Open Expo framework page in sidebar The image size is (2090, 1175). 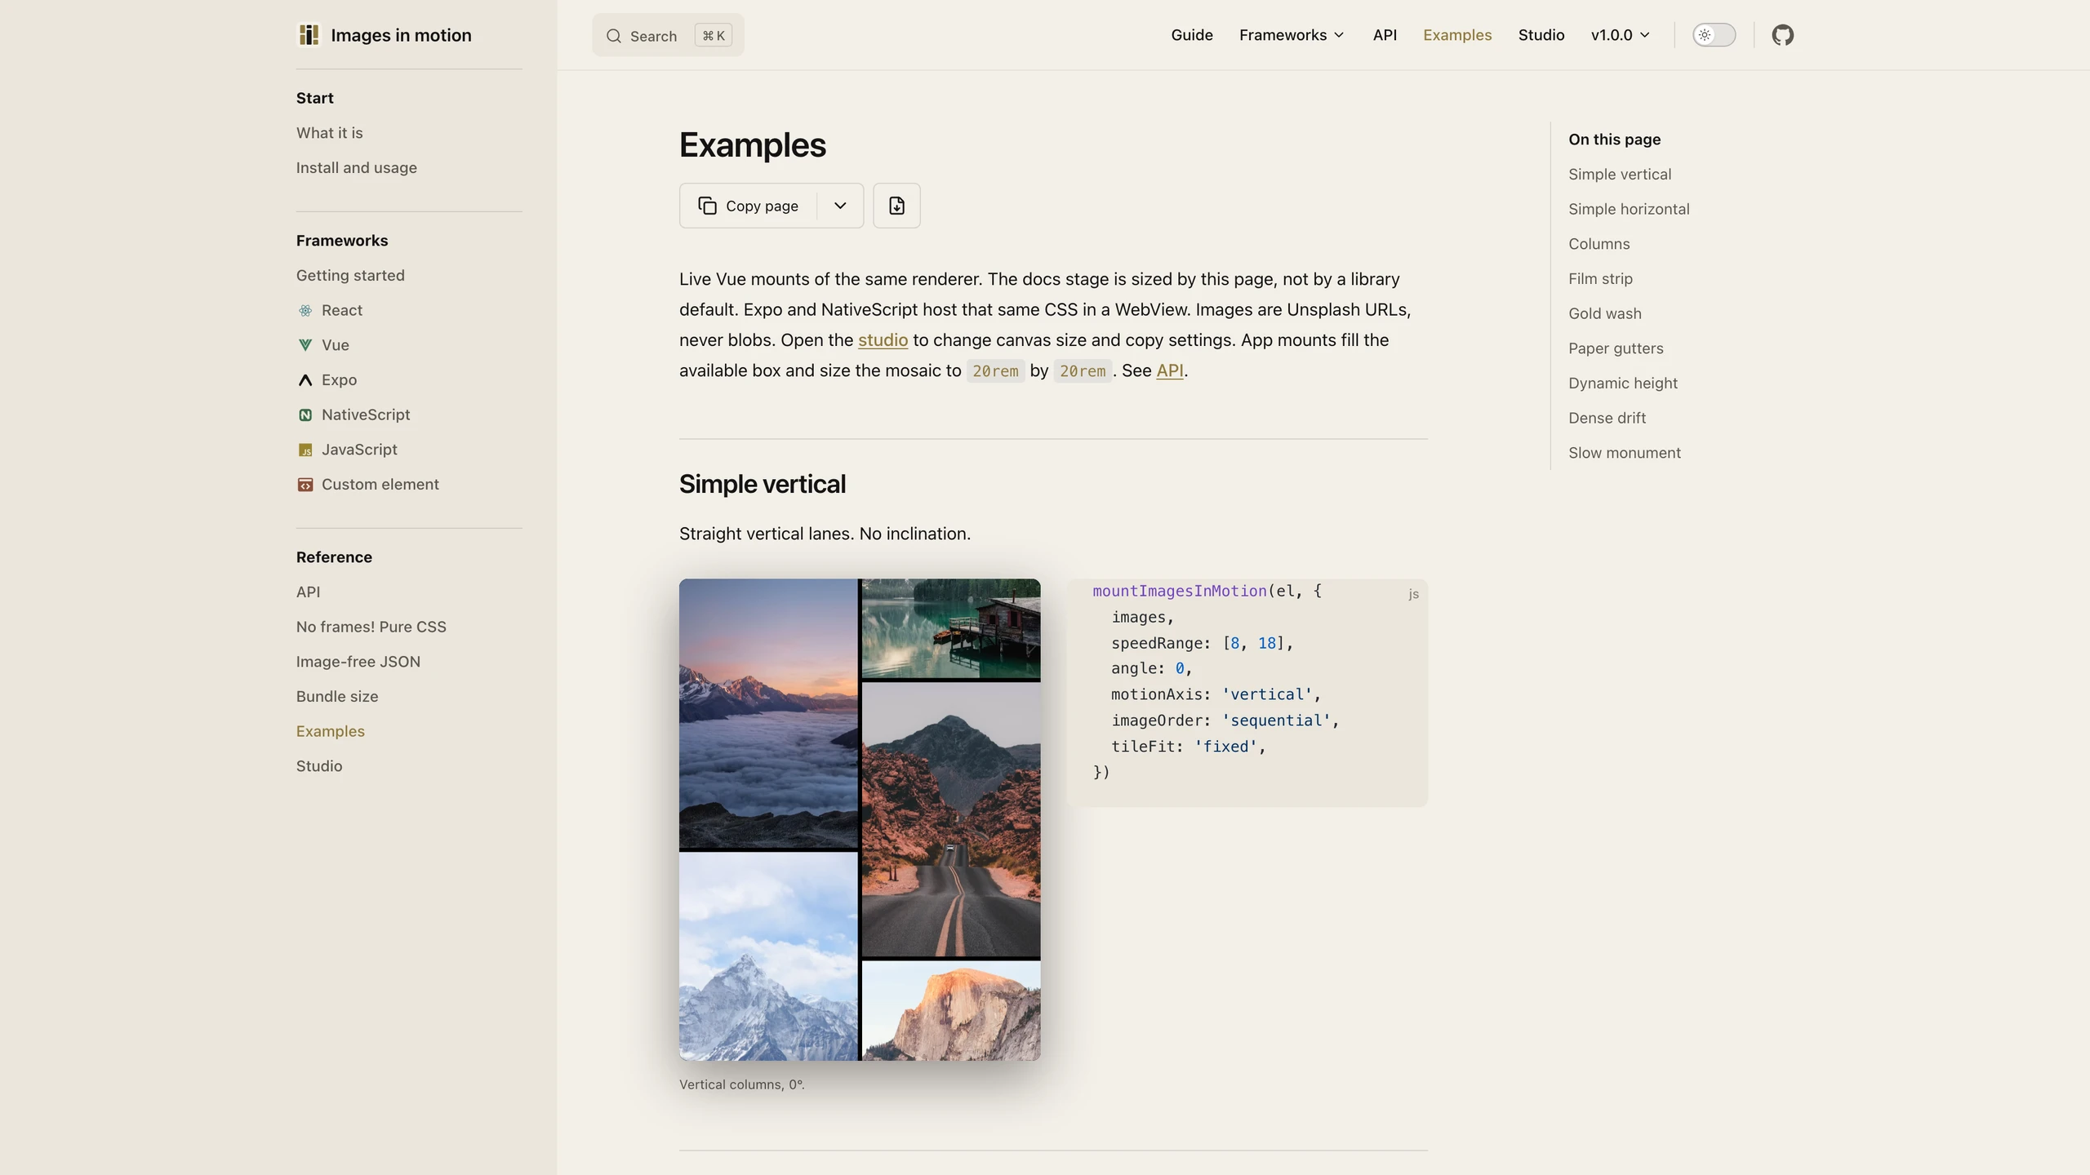coord(339,380)
